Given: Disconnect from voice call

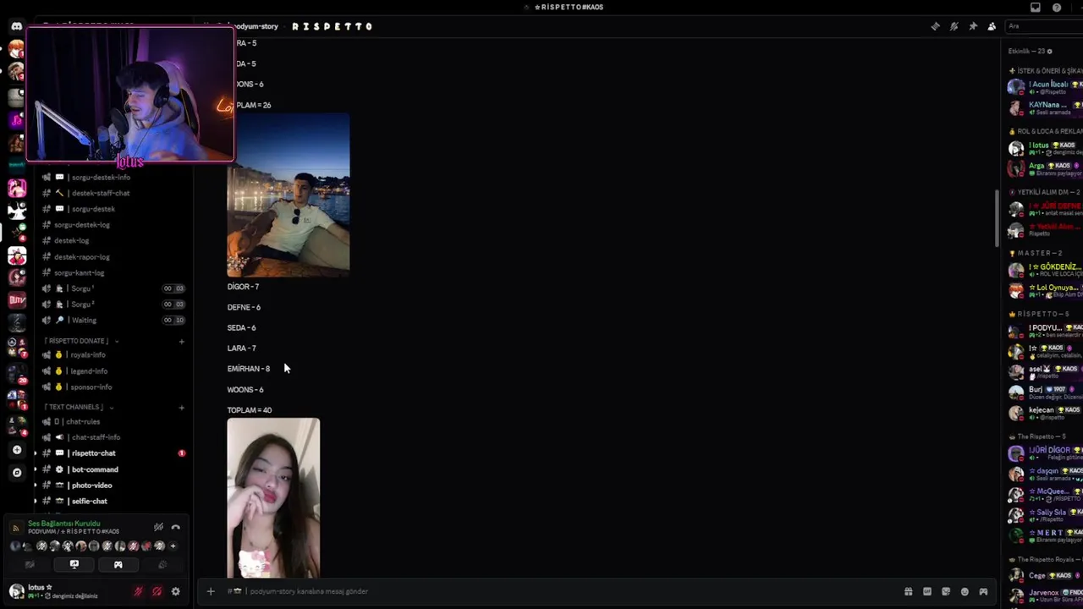Looking at the screenshot, I should (176, 527).
